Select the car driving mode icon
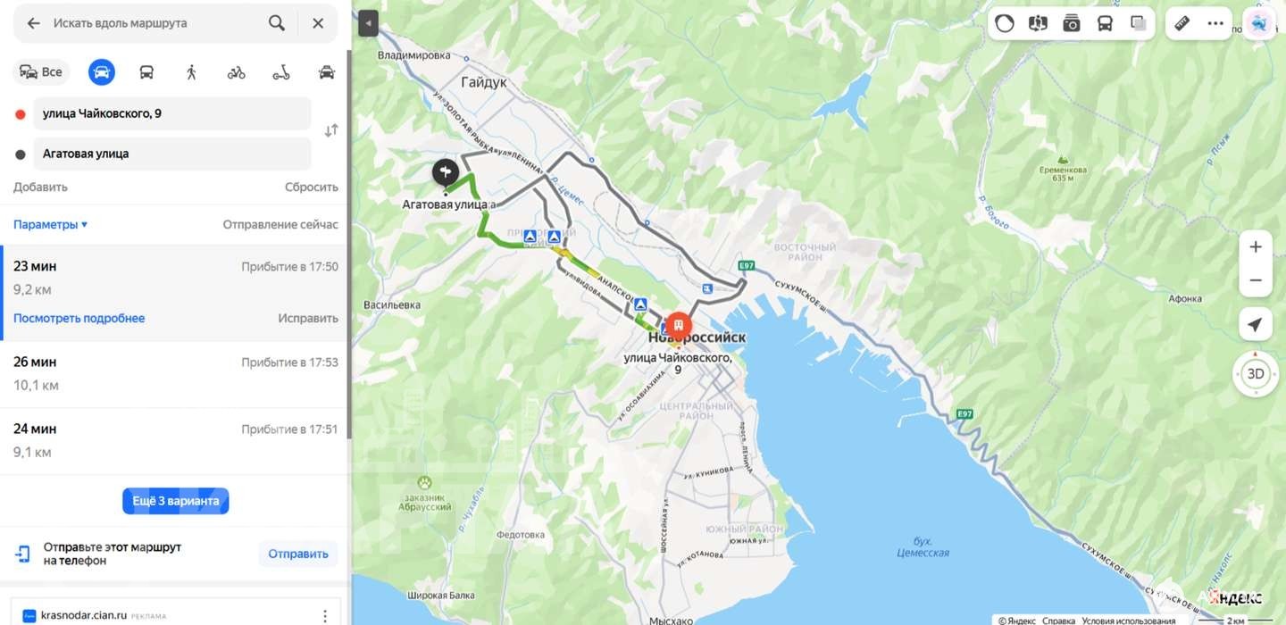 (102, 72)
